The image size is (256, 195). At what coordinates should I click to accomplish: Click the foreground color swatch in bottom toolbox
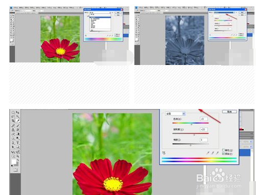tap(14, 161)
